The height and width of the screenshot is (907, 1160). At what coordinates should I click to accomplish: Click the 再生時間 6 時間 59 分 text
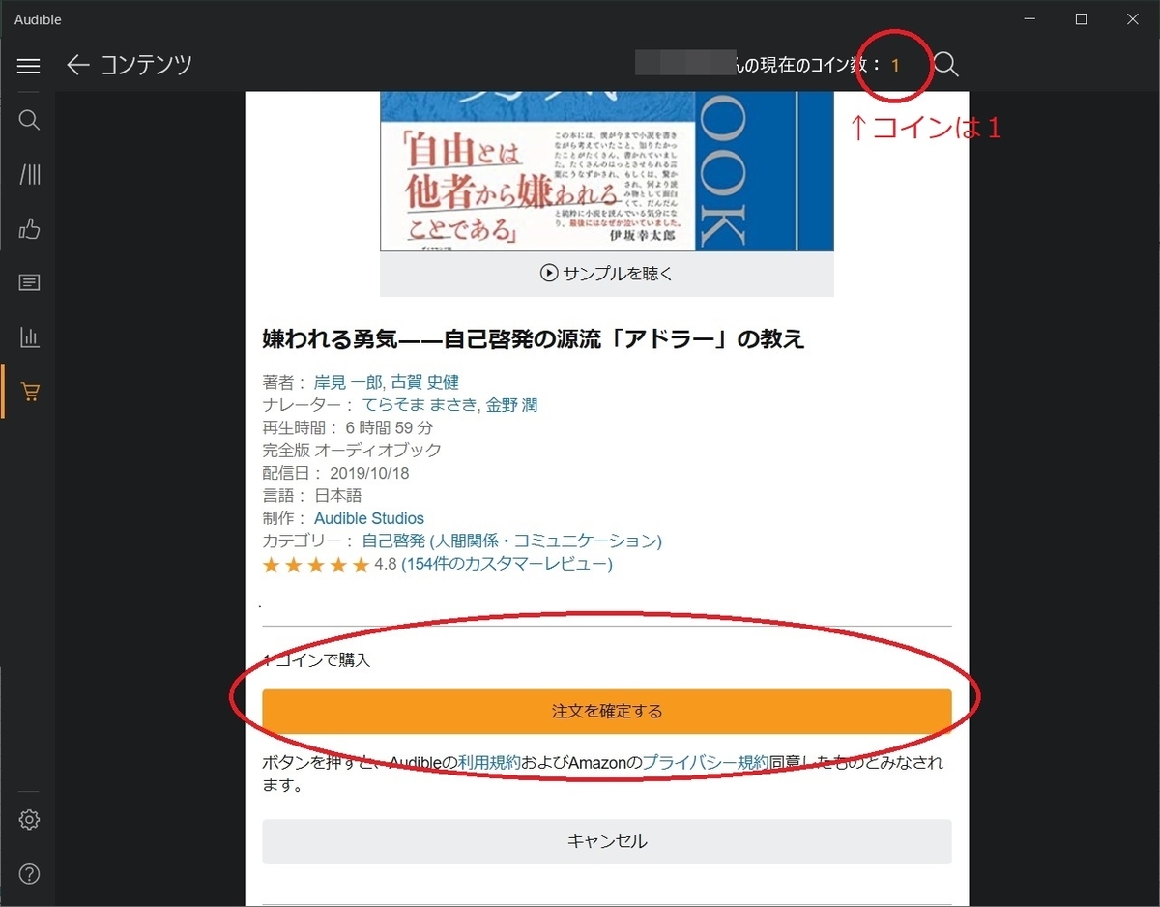(348, 427)
